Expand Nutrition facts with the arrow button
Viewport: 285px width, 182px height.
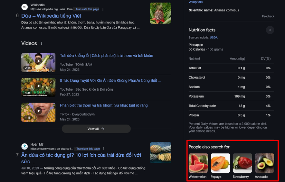[x=270, y=30]
